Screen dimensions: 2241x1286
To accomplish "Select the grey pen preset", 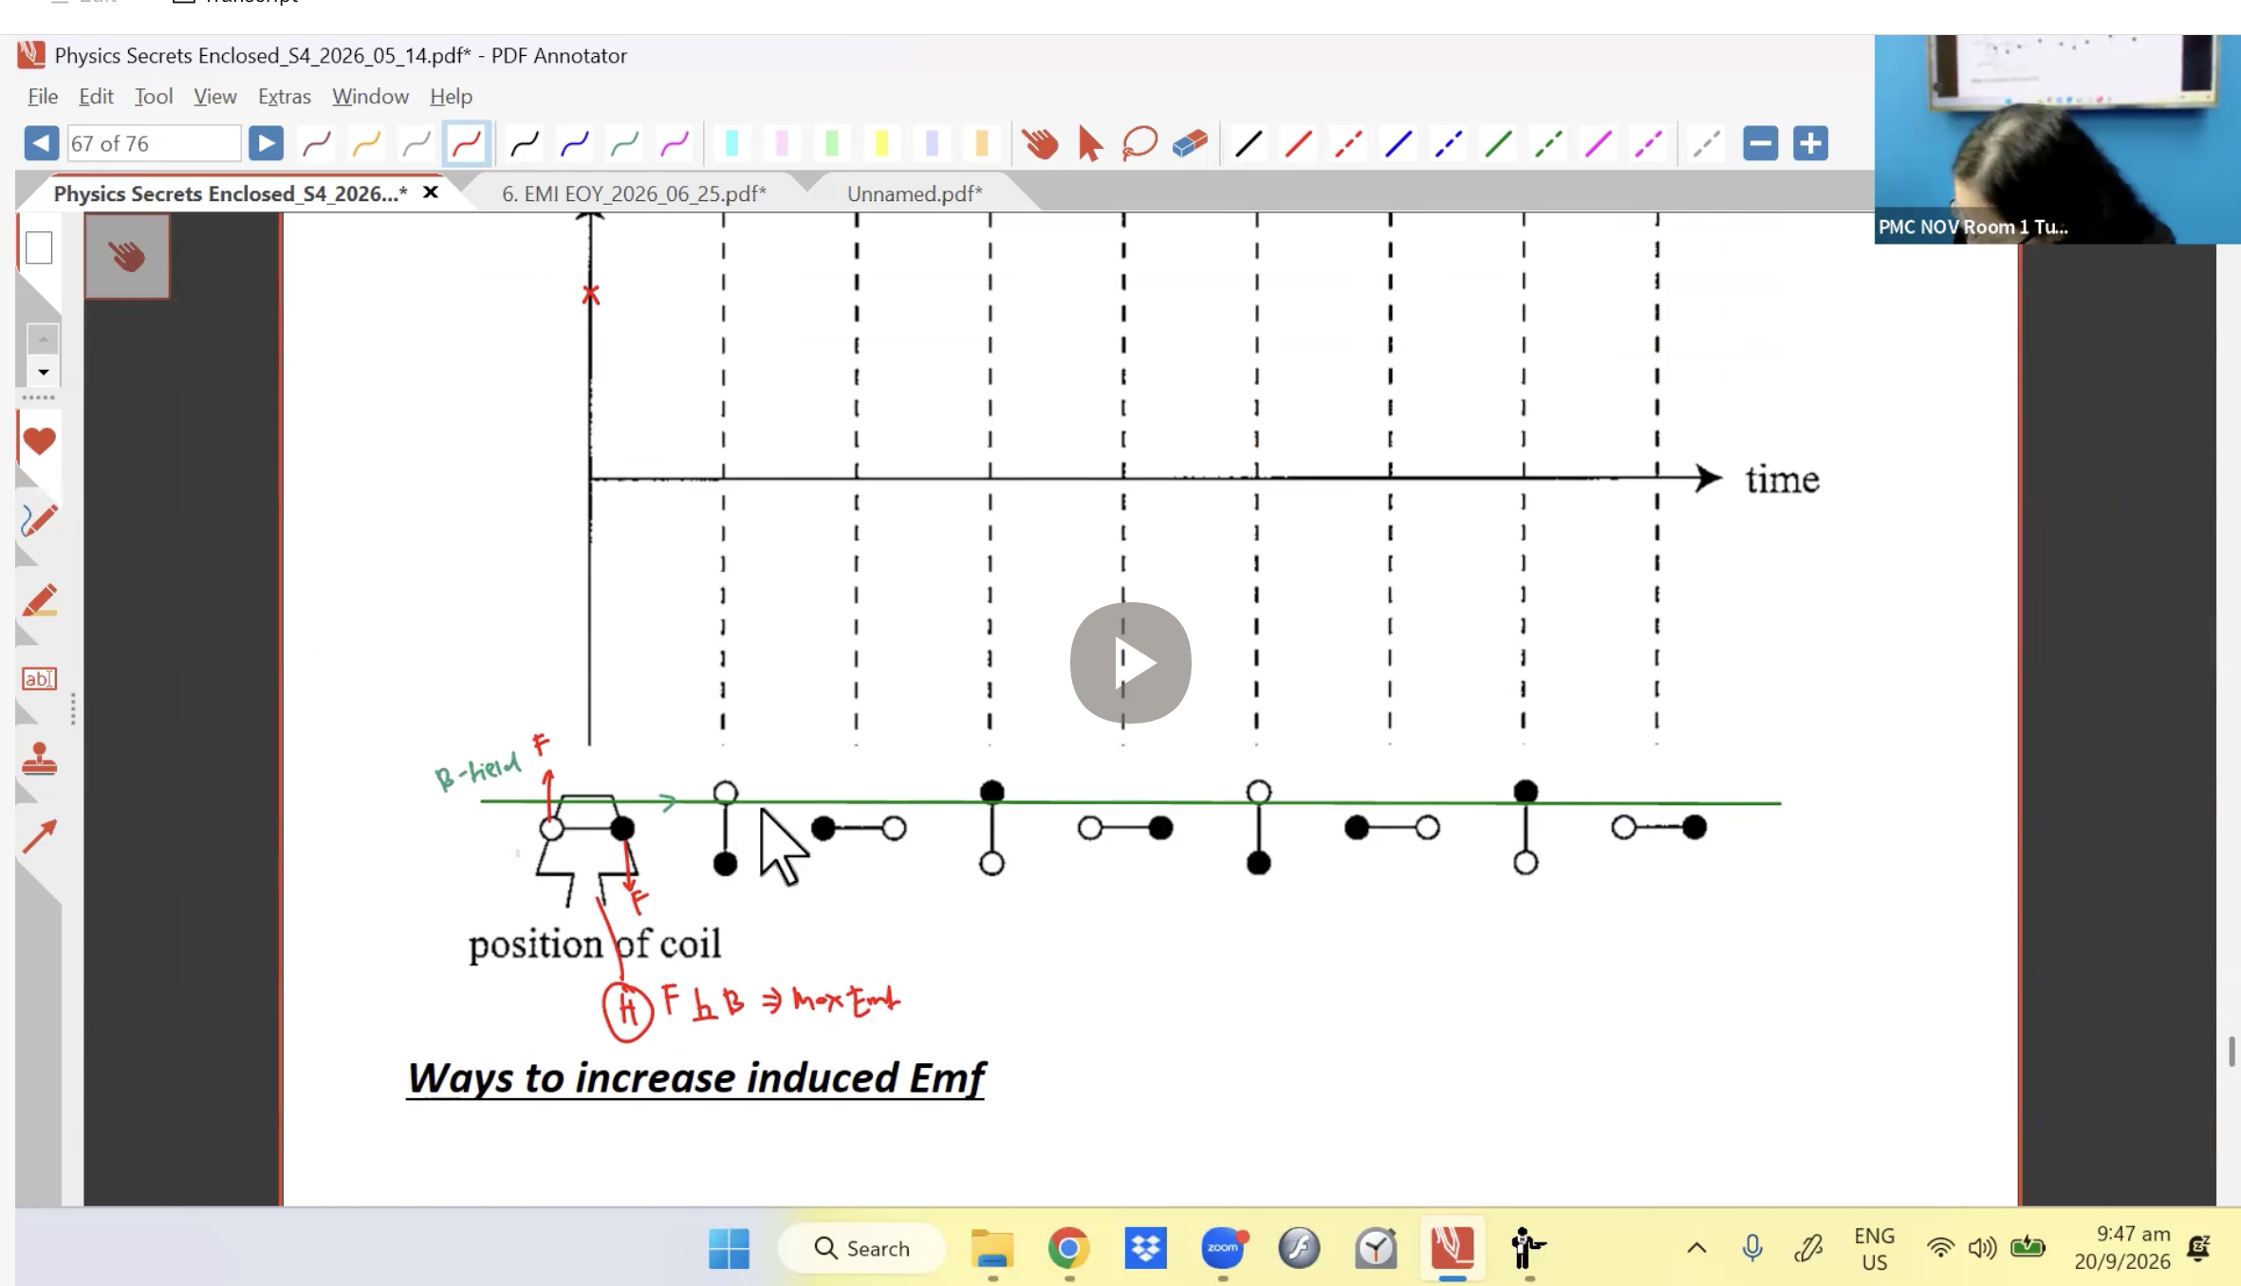I will (x=417, y=143).
